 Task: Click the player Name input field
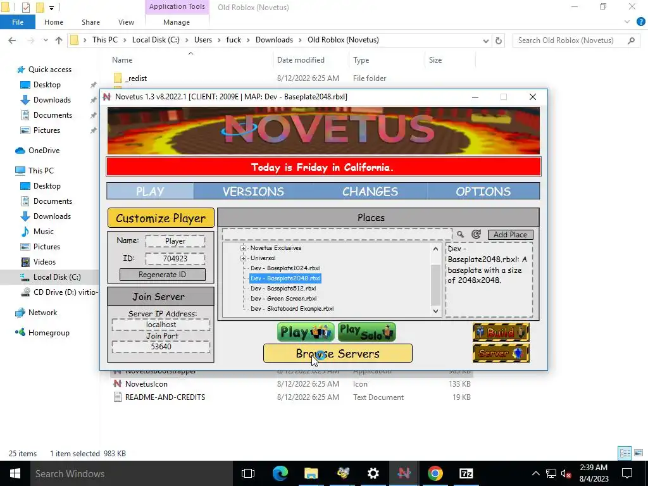175,241
